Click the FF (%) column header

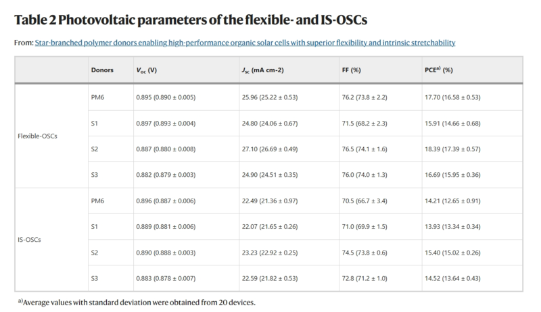click(354, 70)
